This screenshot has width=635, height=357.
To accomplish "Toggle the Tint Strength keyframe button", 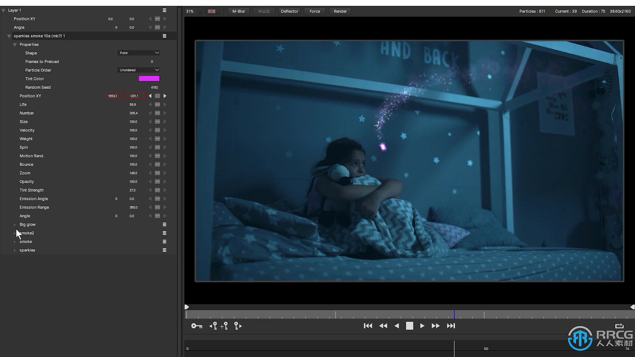I will pos(157,190).
